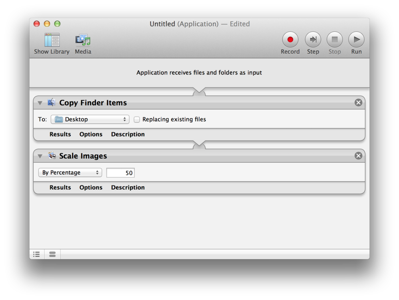The image size is (399, 300).
Task: Show Description of Scale Images action
Action: point(128,187)
